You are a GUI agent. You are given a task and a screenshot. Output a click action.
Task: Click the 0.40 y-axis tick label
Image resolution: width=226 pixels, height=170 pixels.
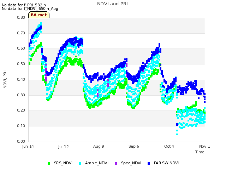click(x=21, y=79)
